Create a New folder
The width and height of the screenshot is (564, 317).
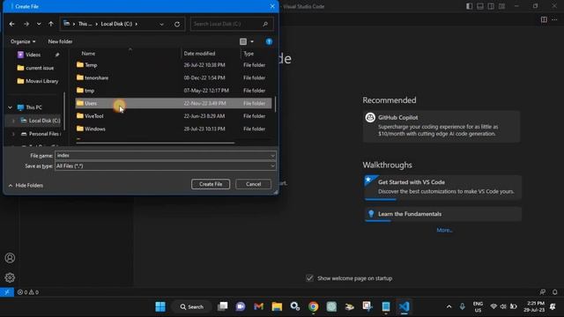(60, 41)
